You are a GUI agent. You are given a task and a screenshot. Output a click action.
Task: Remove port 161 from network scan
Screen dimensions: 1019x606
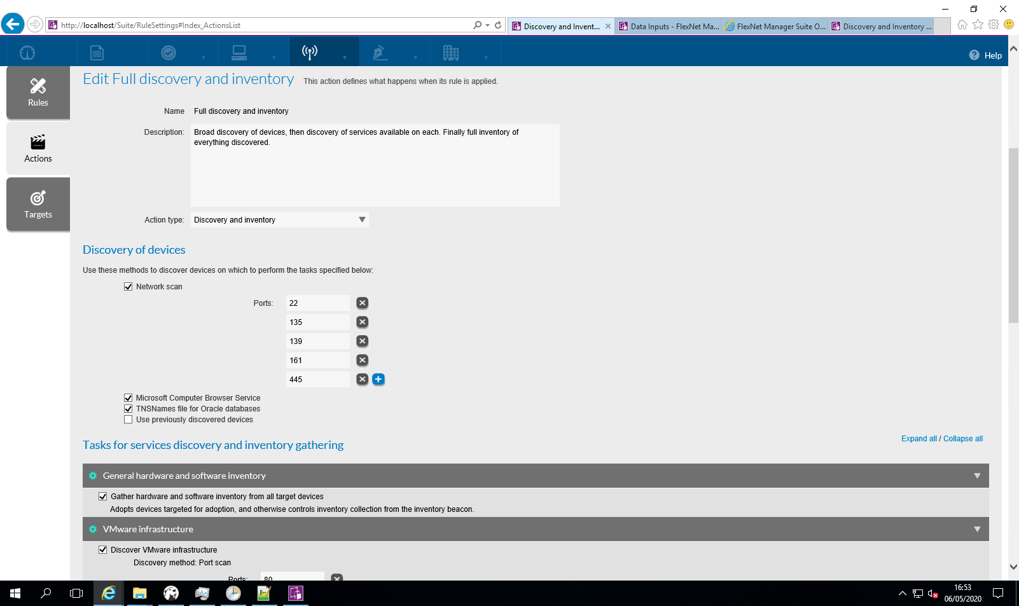(362, 361)
